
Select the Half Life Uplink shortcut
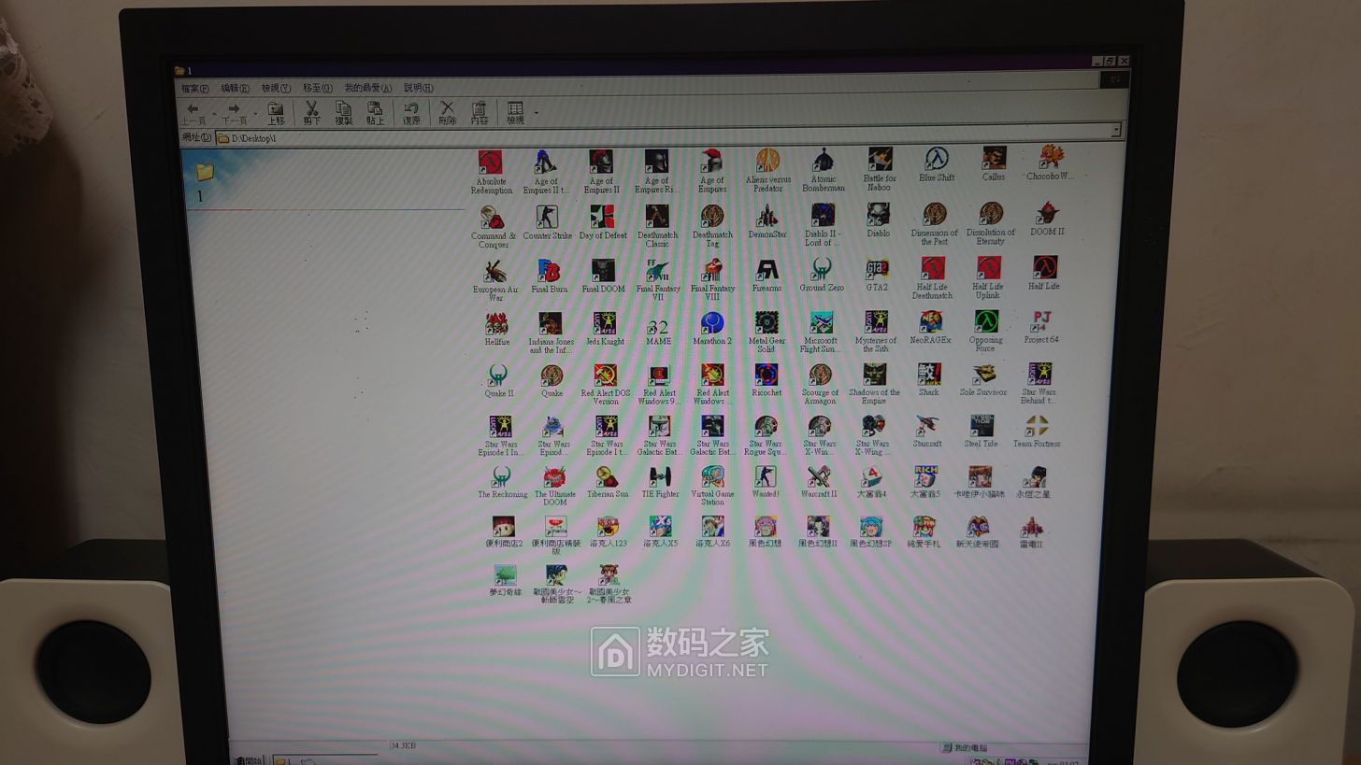[x=988, y=277]
